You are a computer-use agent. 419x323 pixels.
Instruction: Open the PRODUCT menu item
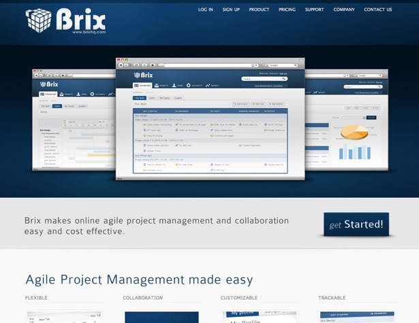[x=259, y=10]
